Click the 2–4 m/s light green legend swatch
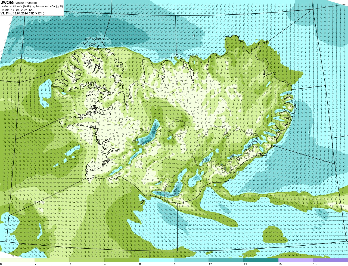The image size is (348, 266). click(x=52, y=260)
